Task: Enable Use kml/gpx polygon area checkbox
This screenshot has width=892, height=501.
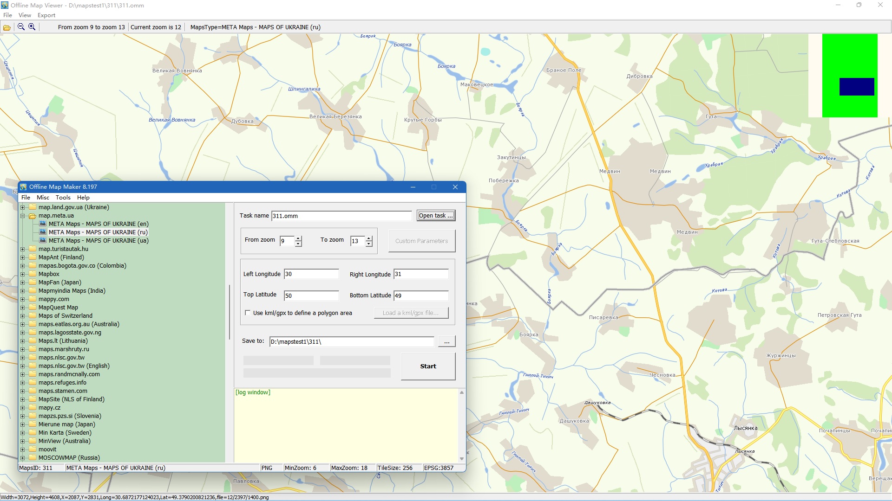Action: click(248, 313)
